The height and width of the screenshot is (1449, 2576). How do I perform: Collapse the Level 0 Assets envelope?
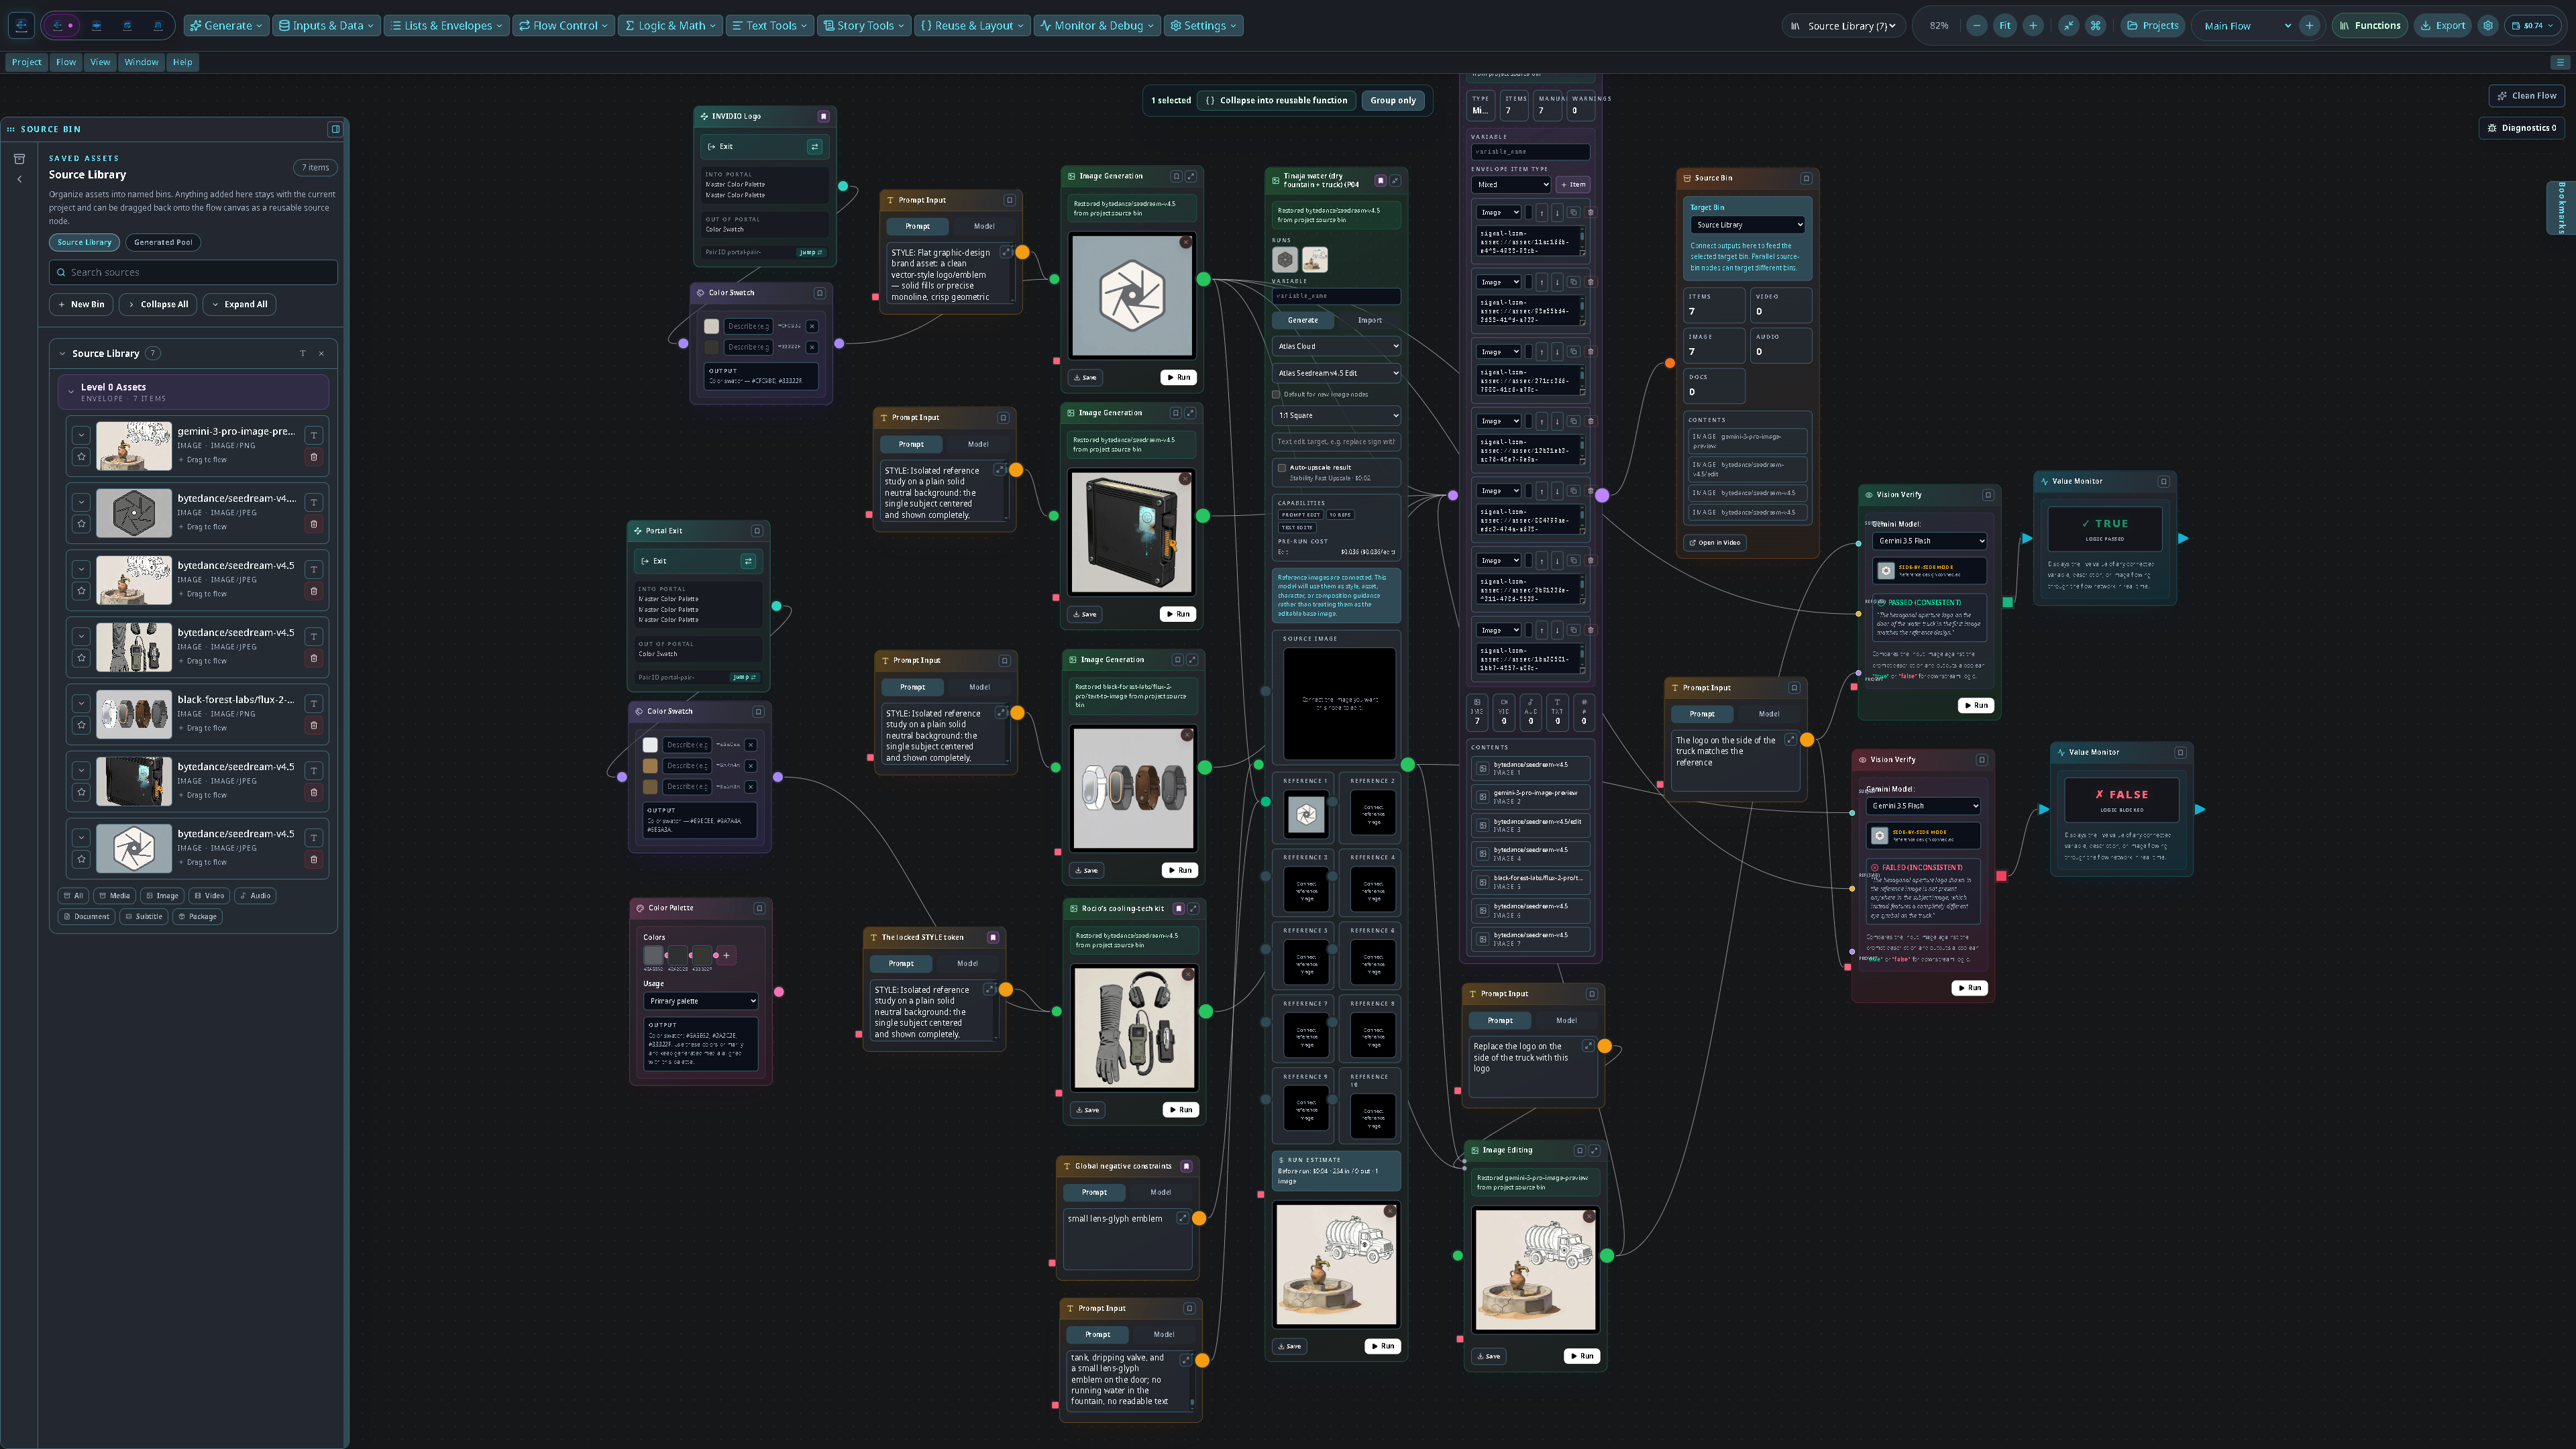tap(71, 392)
